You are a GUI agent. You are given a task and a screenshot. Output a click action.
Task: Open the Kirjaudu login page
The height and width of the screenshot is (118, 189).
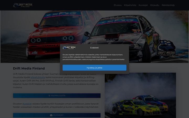(x=155, y=5)
